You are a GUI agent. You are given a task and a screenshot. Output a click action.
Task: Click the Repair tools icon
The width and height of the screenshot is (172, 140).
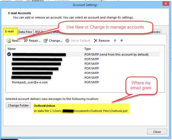tap(26, 40)
